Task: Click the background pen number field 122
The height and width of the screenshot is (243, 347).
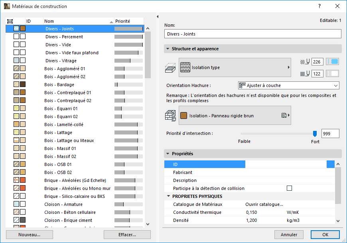Action: click(317, 74)
